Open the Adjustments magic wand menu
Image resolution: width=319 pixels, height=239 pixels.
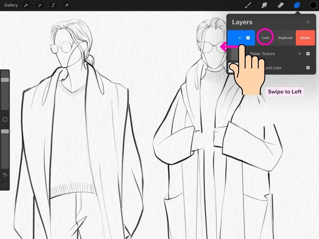point(40,5)
